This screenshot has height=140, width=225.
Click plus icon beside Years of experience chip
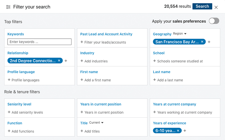click(x=185, y=131)
